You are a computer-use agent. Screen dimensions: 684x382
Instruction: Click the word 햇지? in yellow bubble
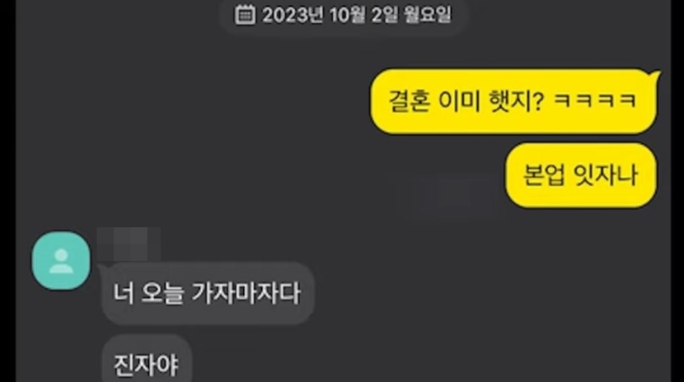click(517, 100)
